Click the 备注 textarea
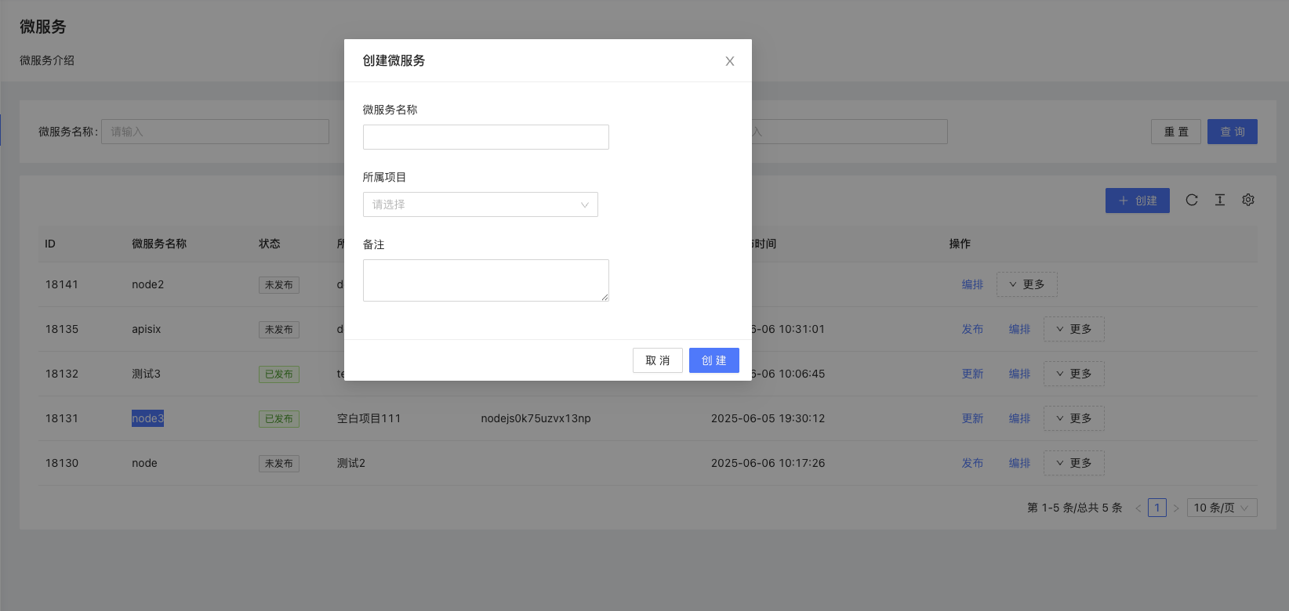 pos(485,280)
